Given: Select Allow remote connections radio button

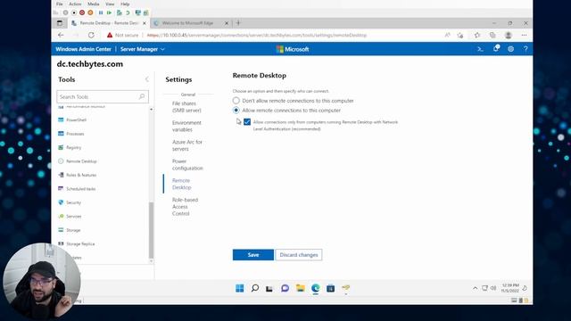Looking at the screenshot, I should tap(236, 110).
